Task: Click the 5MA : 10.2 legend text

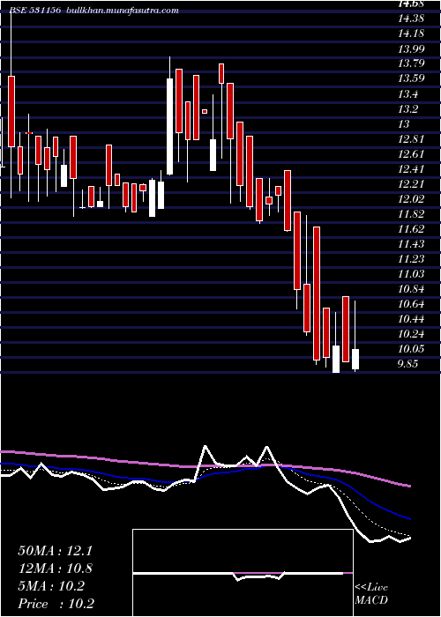Action: 51,586
